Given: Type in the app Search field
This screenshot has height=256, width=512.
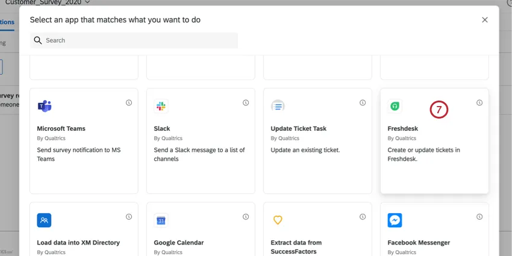Looking at the screenshot, I should click(x=139, y=40).
